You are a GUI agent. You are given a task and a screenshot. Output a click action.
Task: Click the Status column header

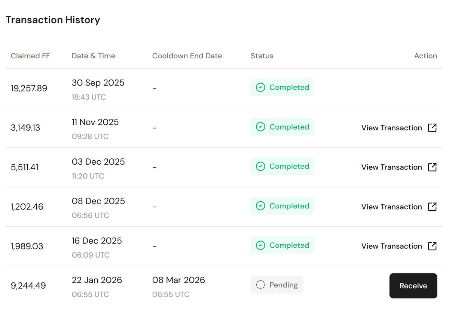click(262, 56)
